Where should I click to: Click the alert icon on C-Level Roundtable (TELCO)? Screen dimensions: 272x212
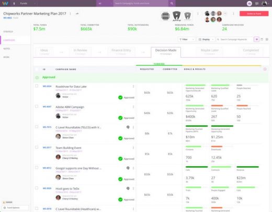[128, 127]
